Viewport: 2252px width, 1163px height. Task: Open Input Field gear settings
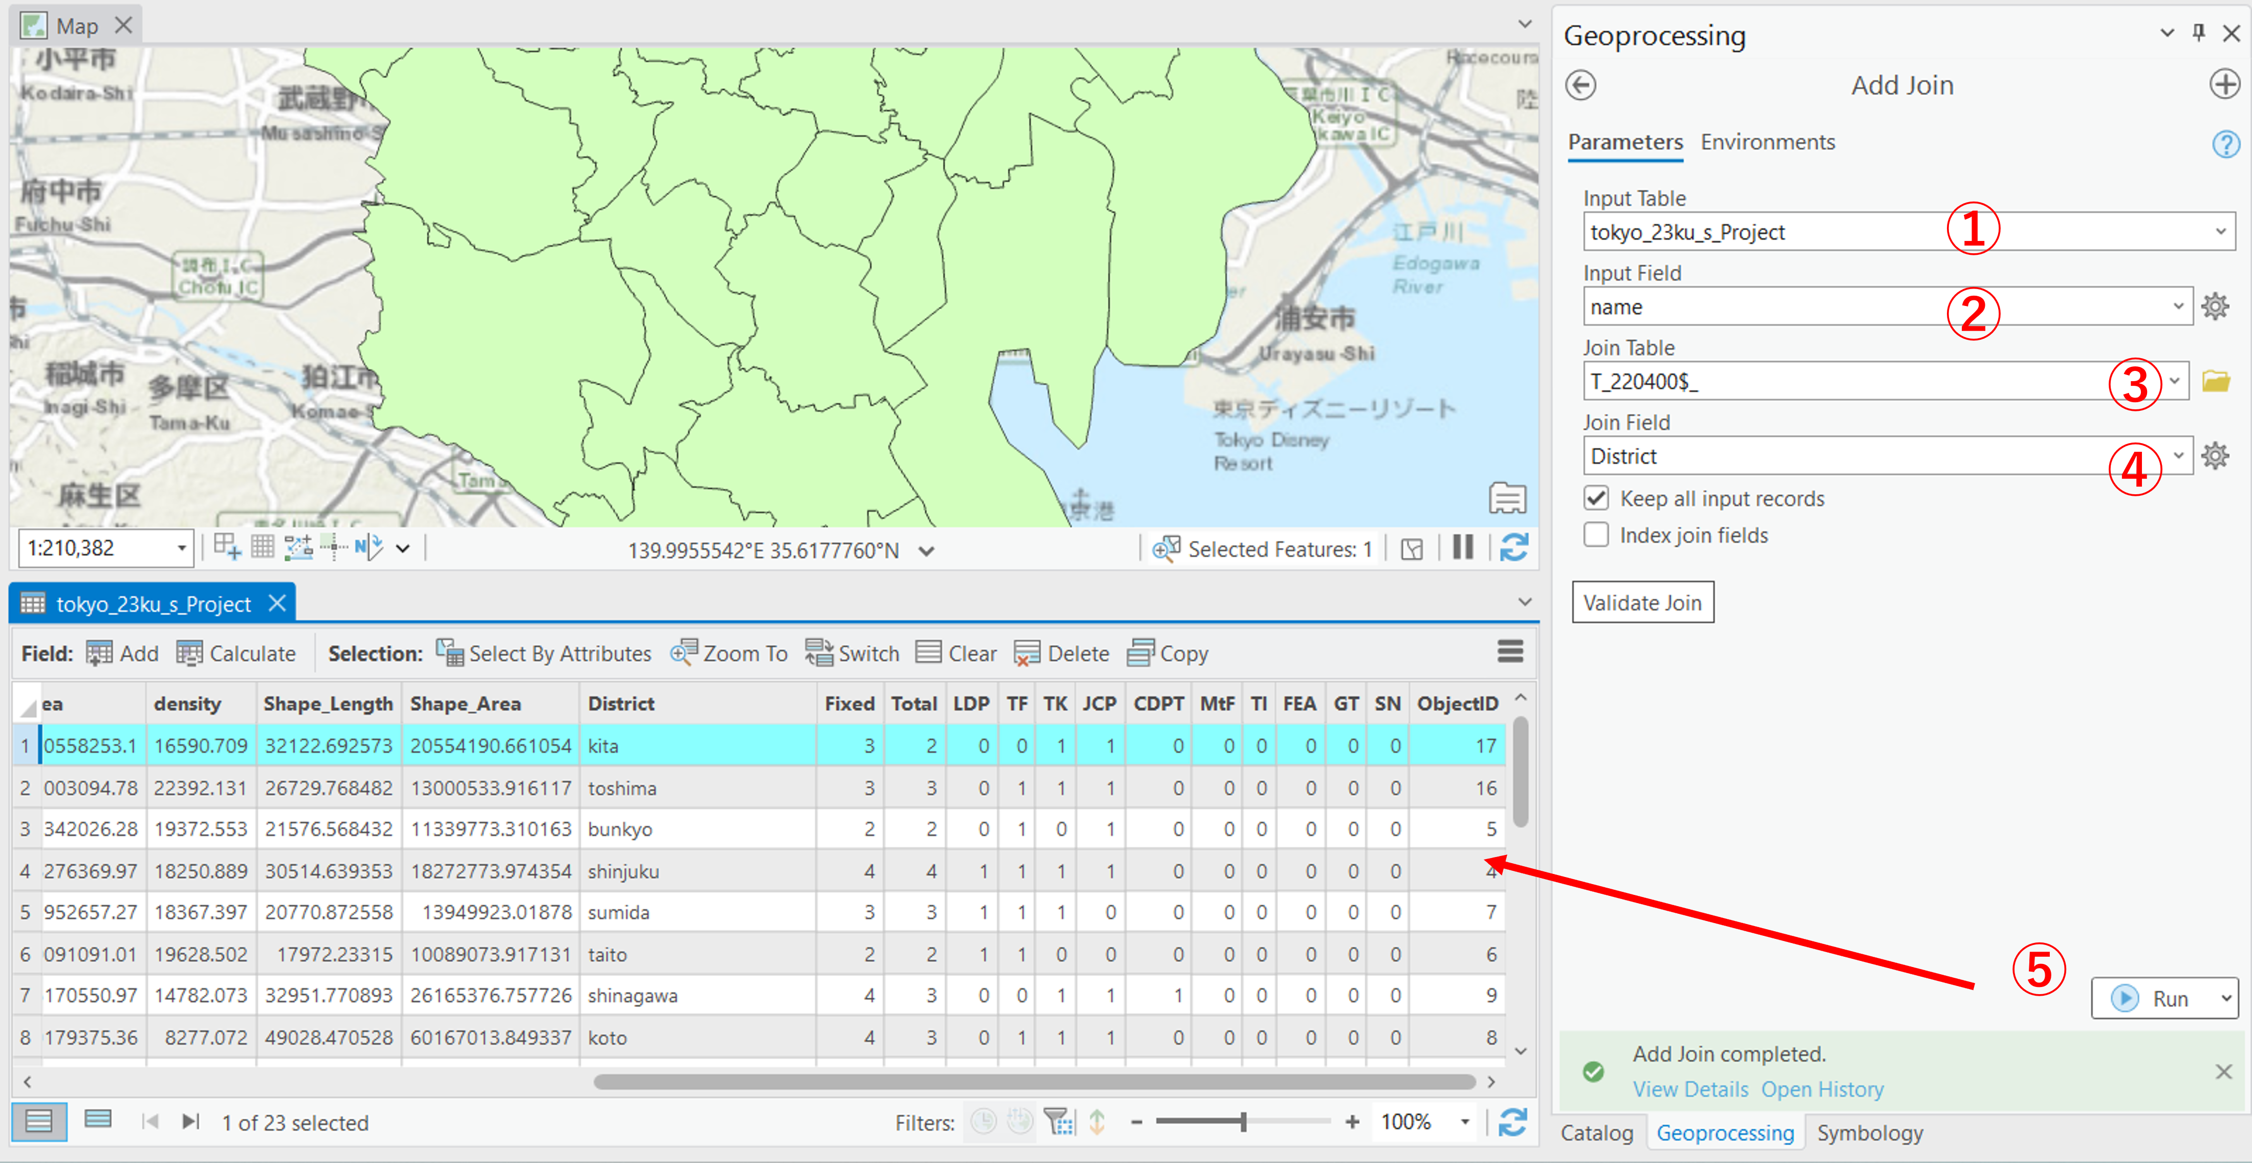point(2215,306)
